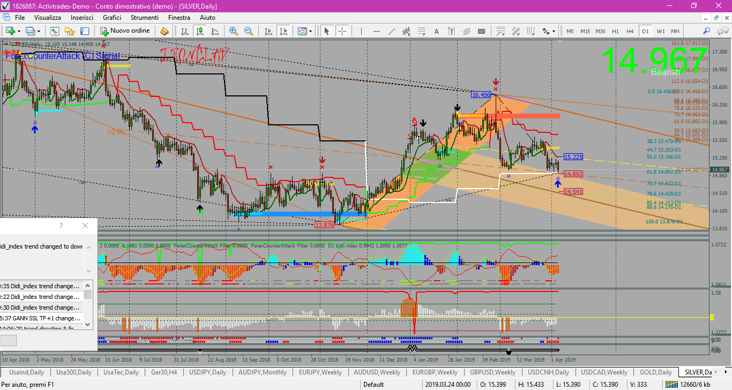732x390 pixels.
Task: Select the crosshair tool
Action: [x=342, y=31]
